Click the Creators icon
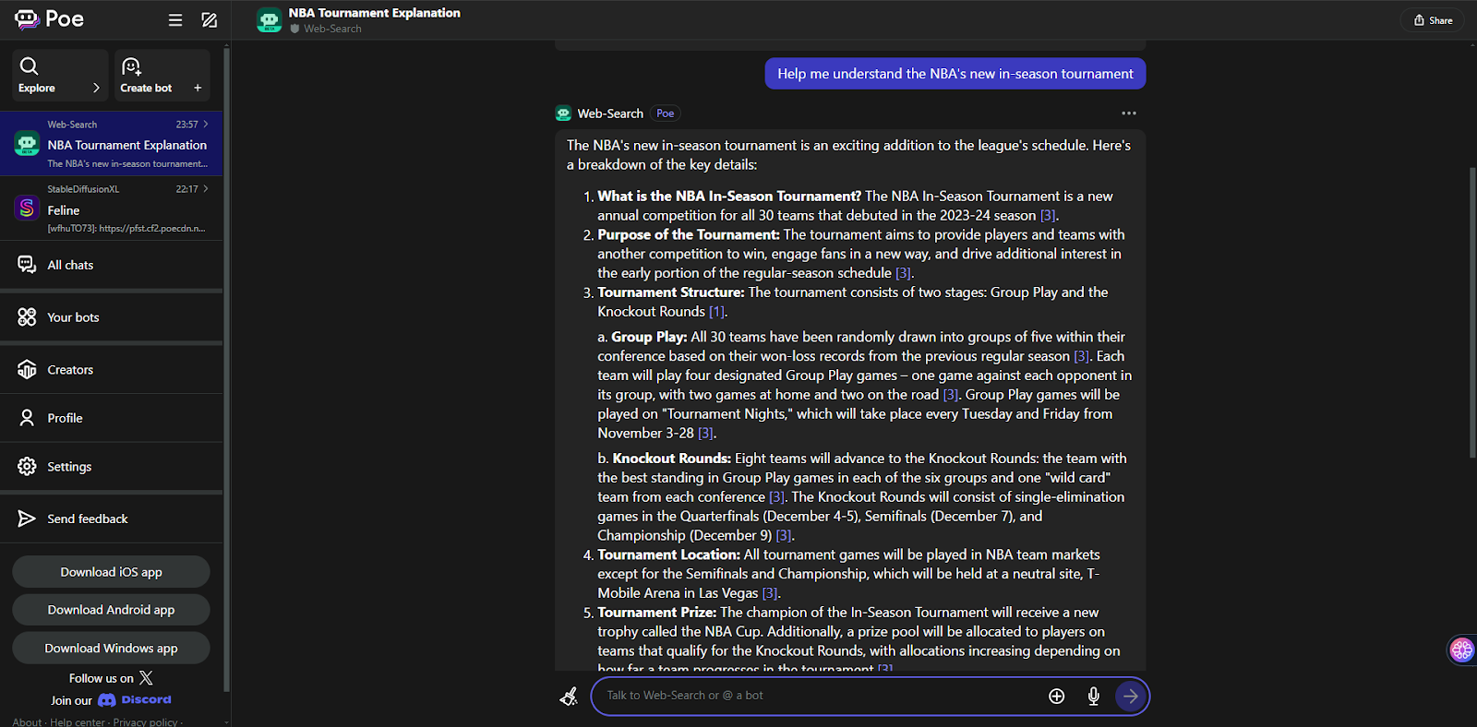Screen dimensions: 1477x727 click(x=27, y=369)
